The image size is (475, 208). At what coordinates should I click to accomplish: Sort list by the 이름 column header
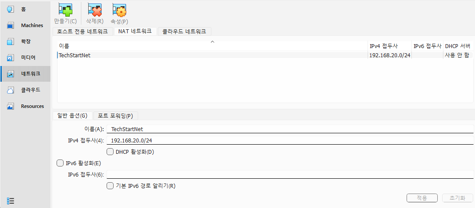[x=212, y=46]
